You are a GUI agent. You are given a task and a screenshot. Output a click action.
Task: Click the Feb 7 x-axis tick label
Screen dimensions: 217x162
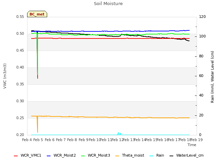pos(61,140)
